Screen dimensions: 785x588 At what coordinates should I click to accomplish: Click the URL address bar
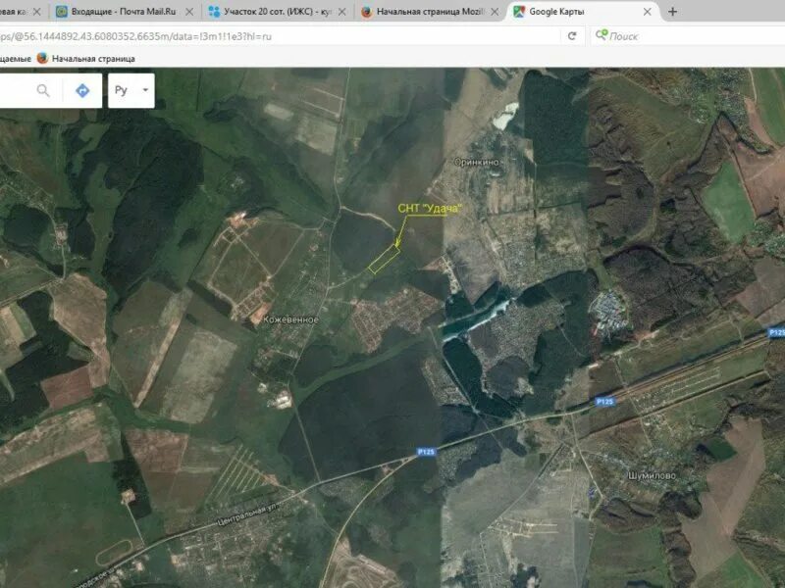[x=281, y=36]
